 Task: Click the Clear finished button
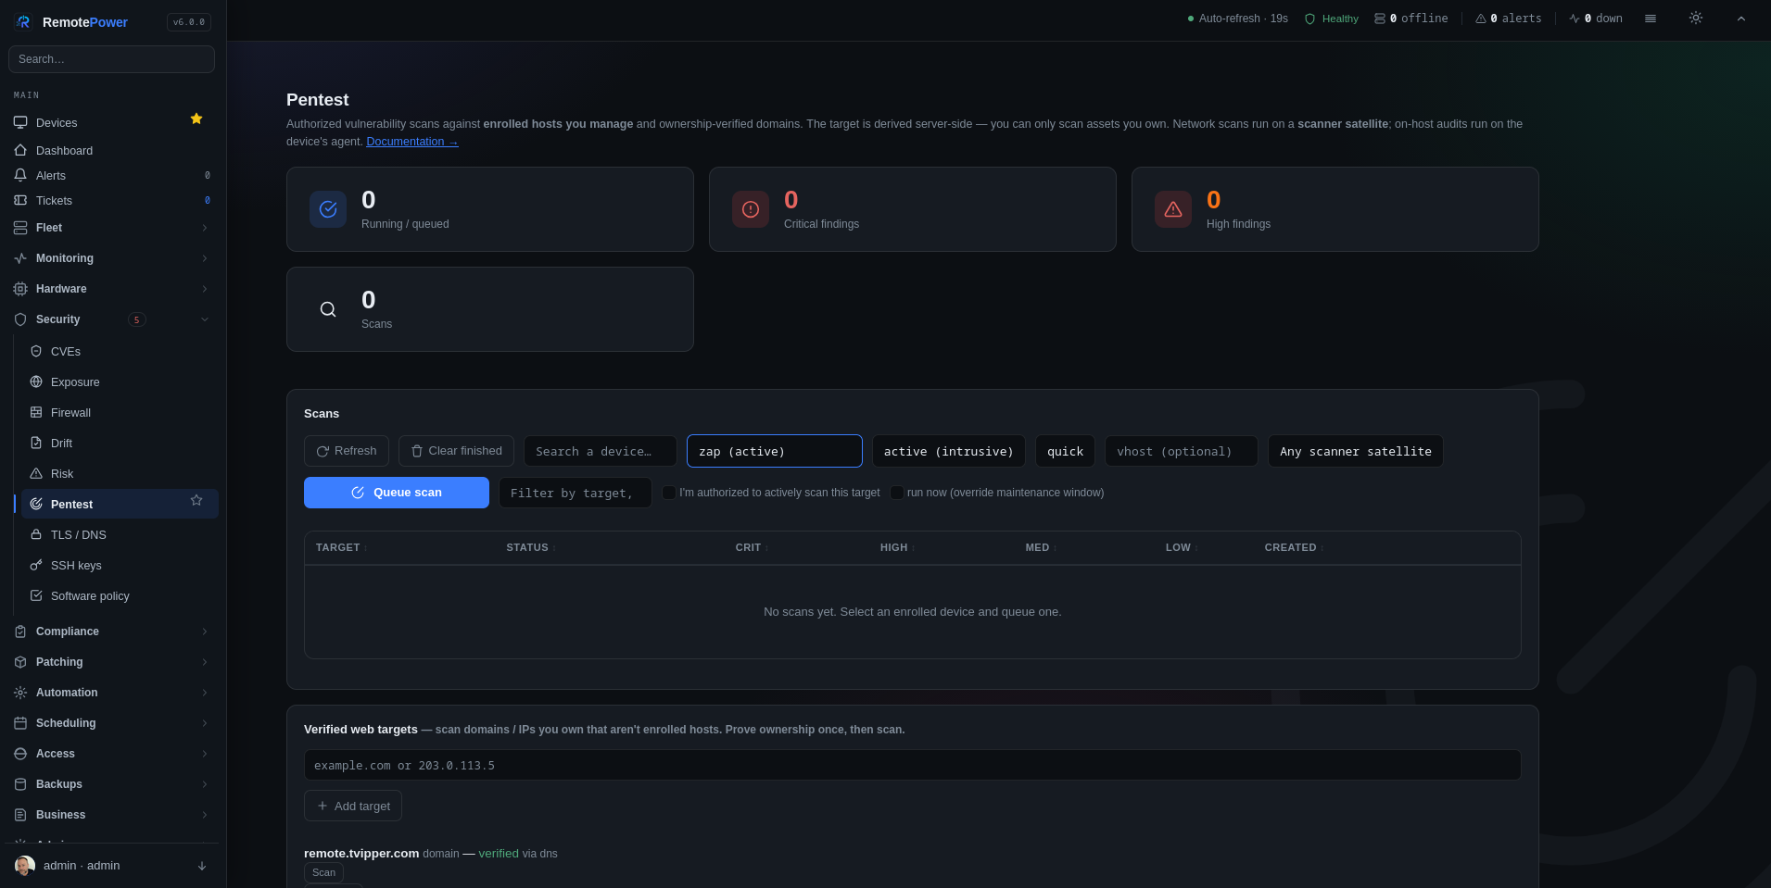[456, 451]
